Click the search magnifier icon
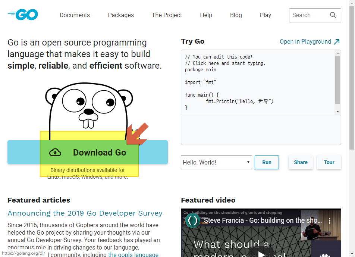The width and height of the screenshot is (355, 257). [x=333, y=15]
